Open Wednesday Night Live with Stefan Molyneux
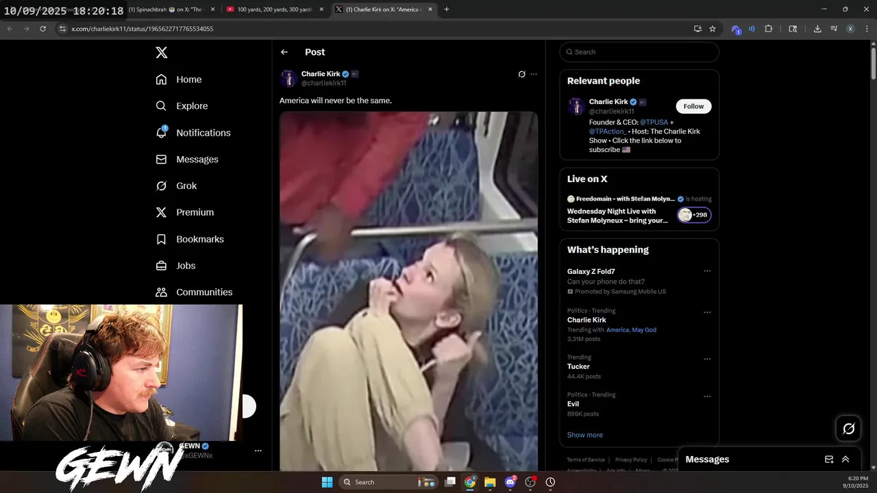Viewport: 877px width, 493px height. 617,216
